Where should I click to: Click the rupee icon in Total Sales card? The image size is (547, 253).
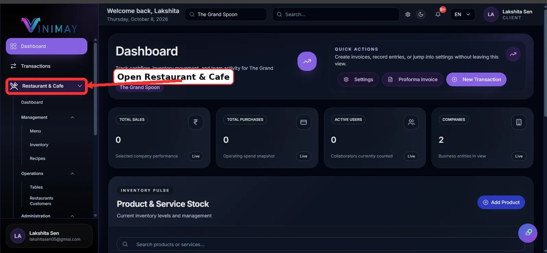[x=196, y=122]
